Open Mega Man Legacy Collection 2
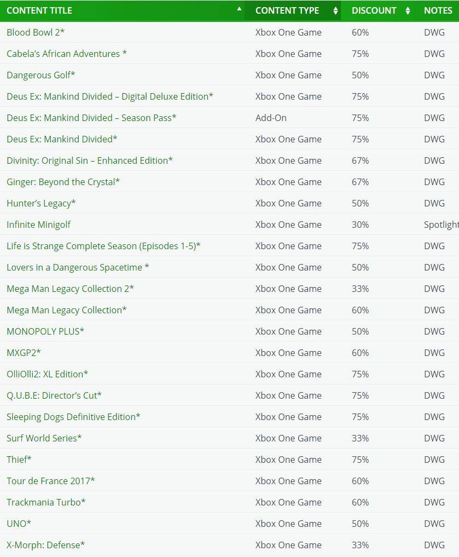 70,289
